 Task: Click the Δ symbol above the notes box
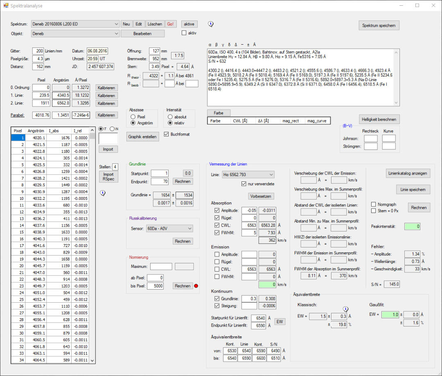tap(235, 44)
